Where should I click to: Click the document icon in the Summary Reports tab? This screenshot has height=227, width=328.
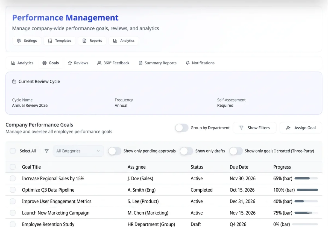(x=140, y=63)
